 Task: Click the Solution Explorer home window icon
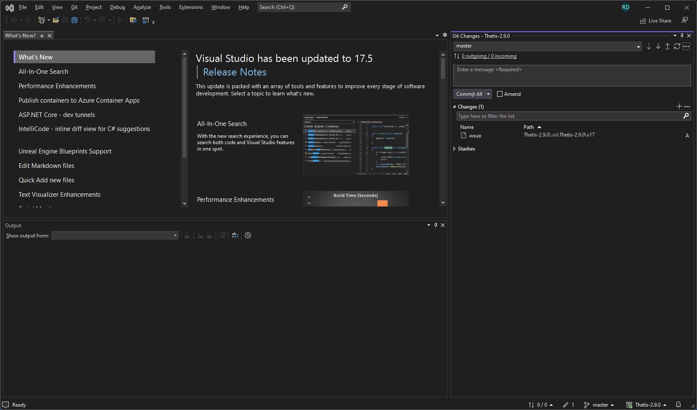(146, 20)
